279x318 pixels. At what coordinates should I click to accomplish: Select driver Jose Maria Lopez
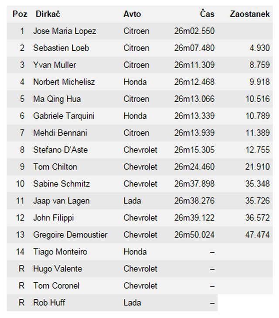coord(65,31)
